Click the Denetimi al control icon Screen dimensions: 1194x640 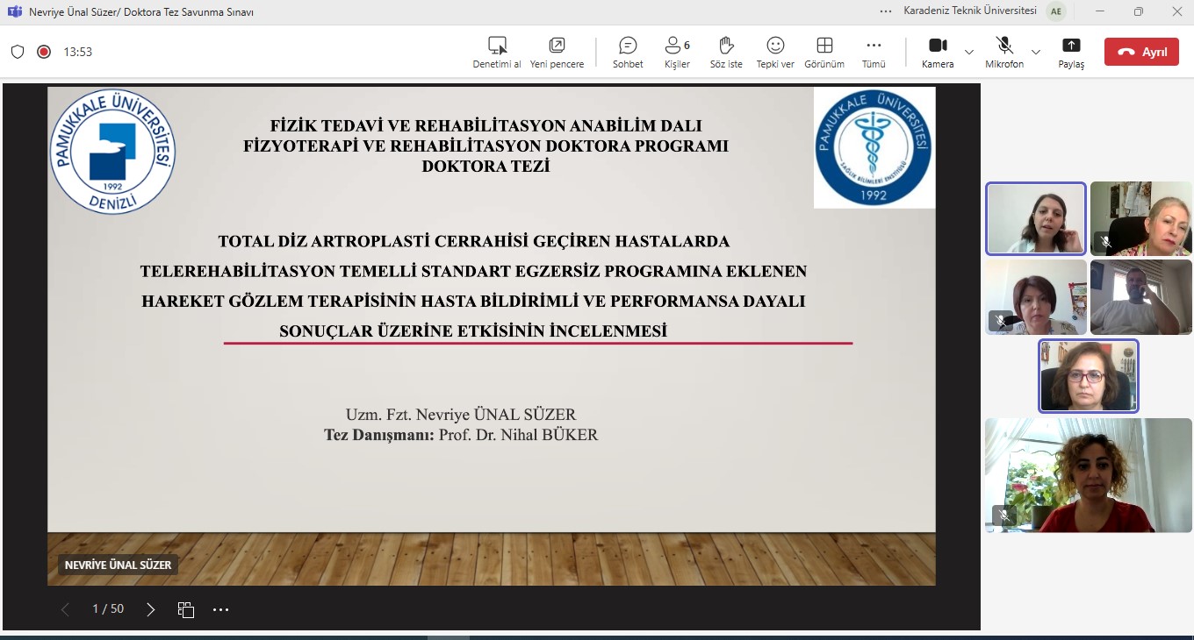[x=498, y=45]
